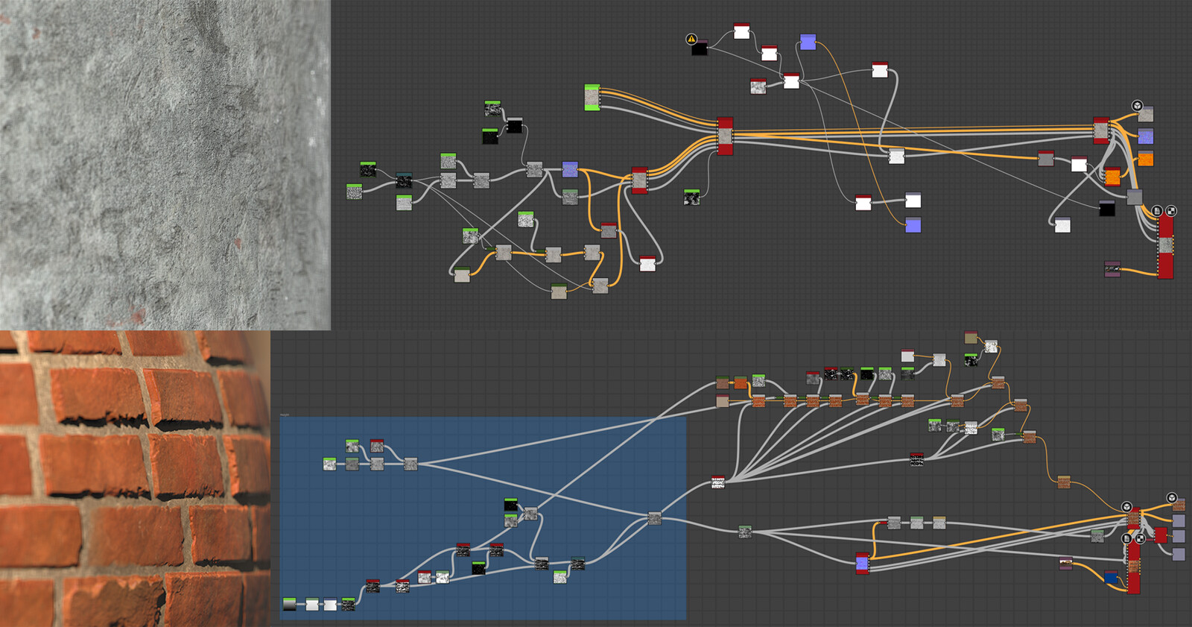1192x627 pixels.
Task: Select the khaki node atop the brick graph
Action: click(x=971, y=337)
